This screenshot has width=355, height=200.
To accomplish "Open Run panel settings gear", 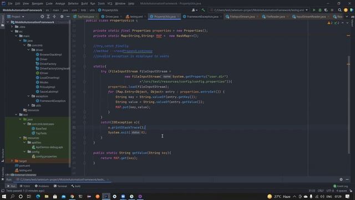I will tap(341, 179).
